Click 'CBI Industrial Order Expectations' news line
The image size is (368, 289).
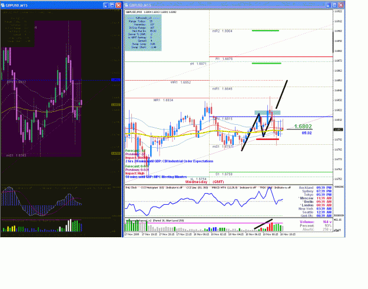click(x=169, y=161)
